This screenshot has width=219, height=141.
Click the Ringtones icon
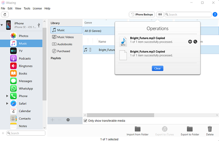tap(13, 66)
